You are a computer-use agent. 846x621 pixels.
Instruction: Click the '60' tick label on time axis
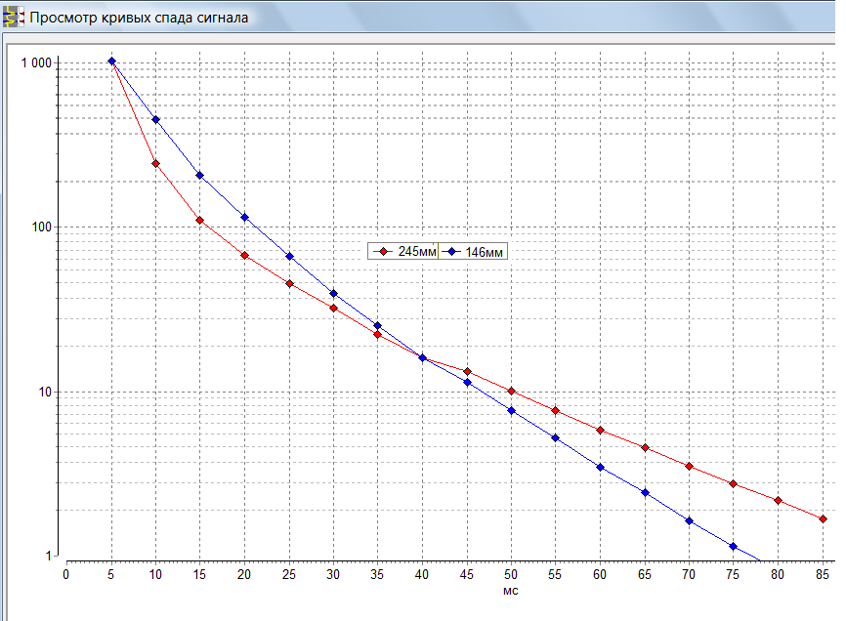[x=600, y=575]
